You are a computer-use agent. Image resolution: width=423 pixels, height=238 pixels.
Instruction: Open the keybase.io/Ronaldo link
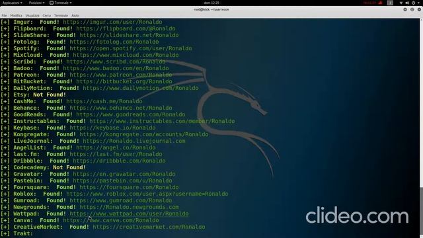(112, 128)
